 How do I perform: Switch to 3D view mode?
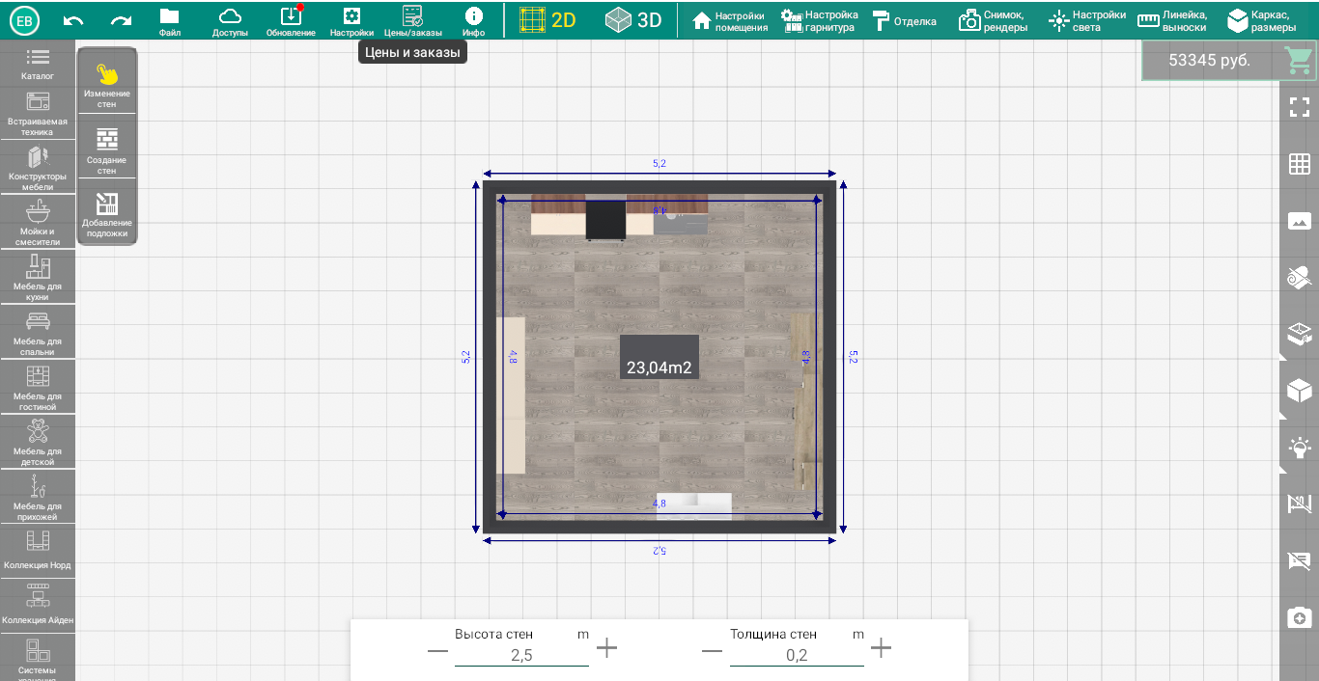coord(633,19)
